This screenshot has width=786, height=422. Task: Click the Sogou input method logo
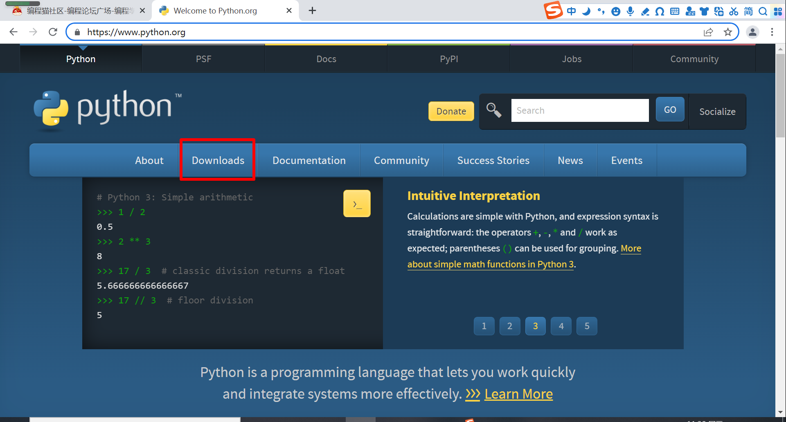click(x=553, y=10)
